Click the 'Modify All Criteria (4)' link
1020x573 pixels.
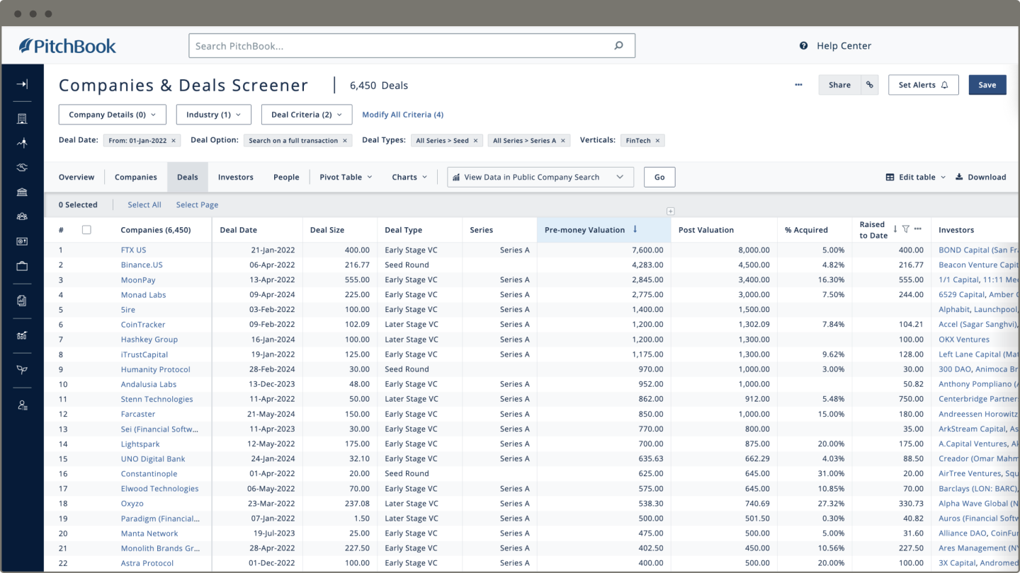pyautogui.click(x=403, y=115)
